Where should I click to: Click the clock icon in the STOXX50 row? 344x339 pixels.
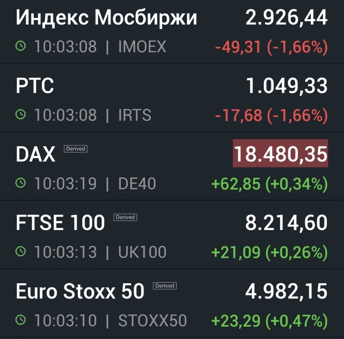pos(21,320)
